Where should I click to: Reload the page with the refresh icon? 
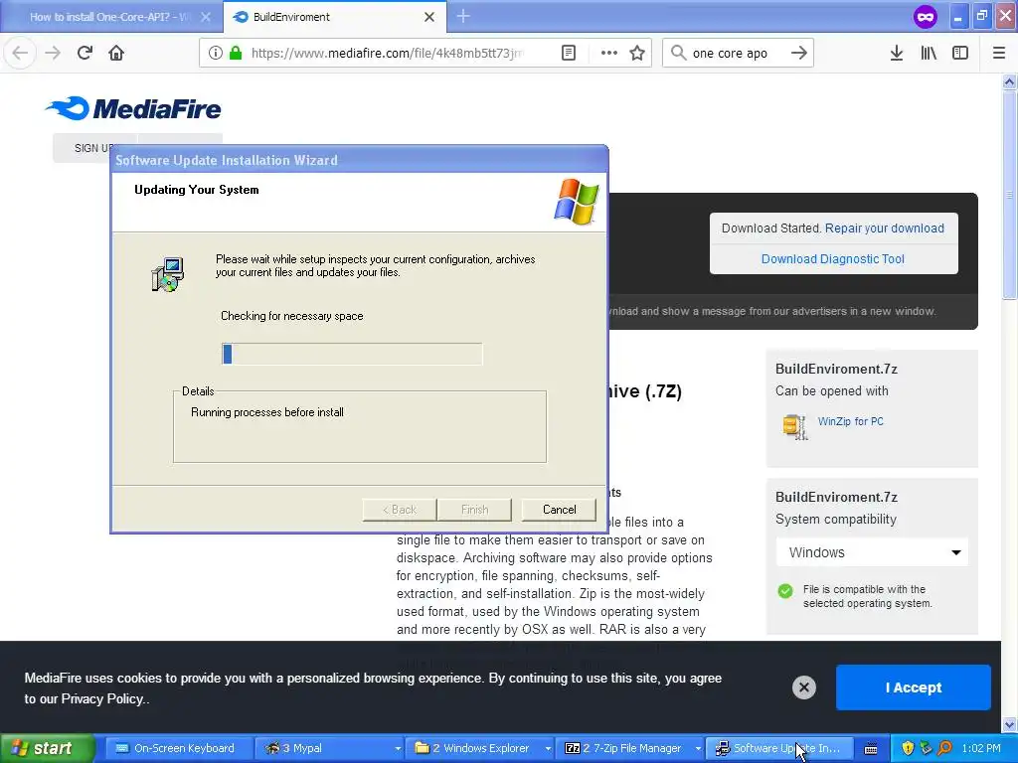point(85,53)
